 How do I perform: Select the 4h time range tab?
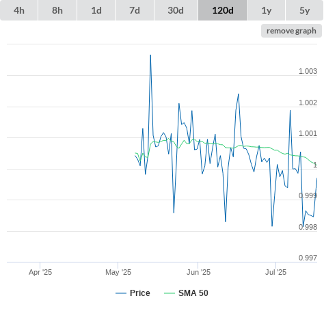click(18, 10)
